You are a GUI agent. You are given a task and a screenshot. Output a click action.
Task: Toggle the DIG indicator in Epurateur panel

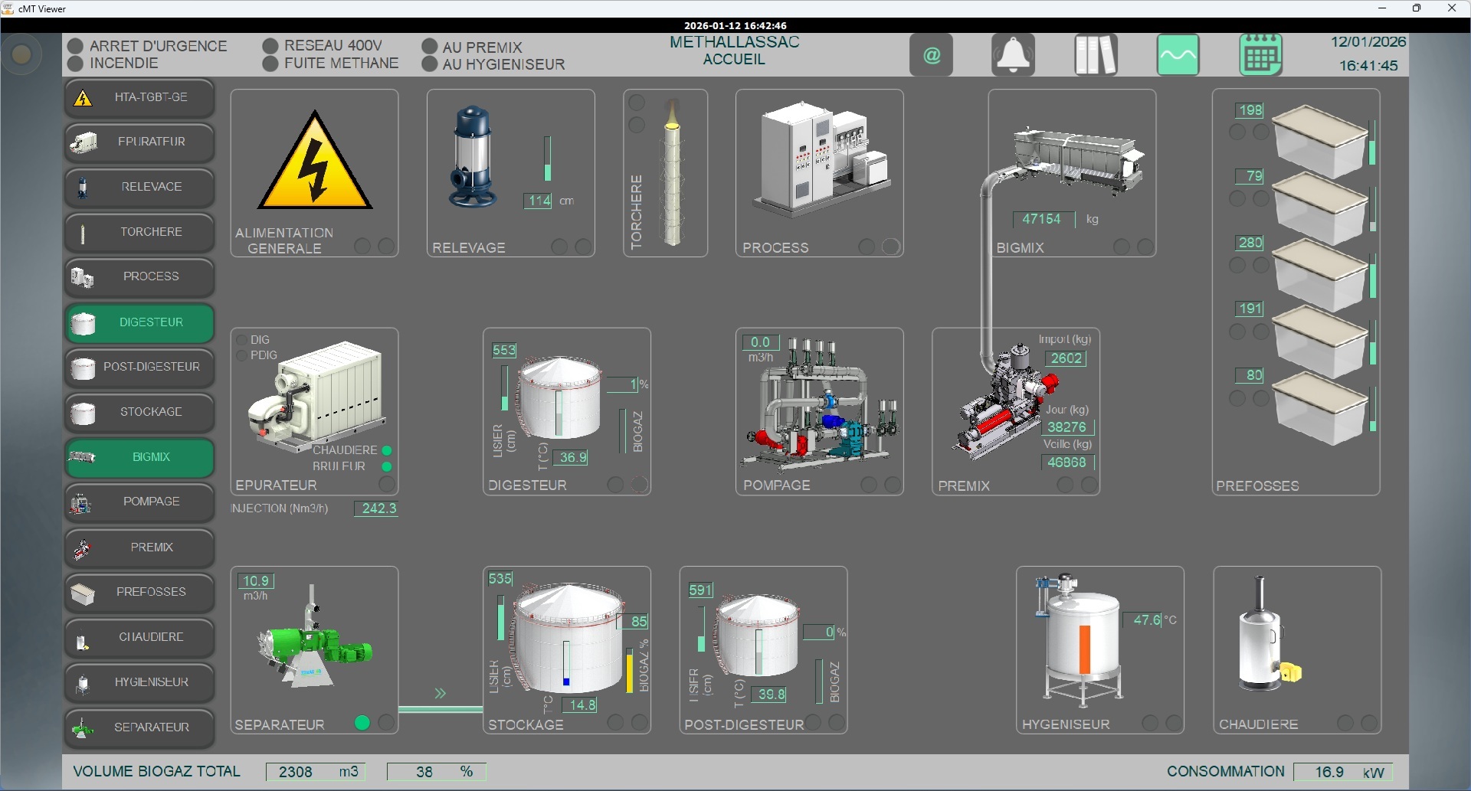(241, 340)
